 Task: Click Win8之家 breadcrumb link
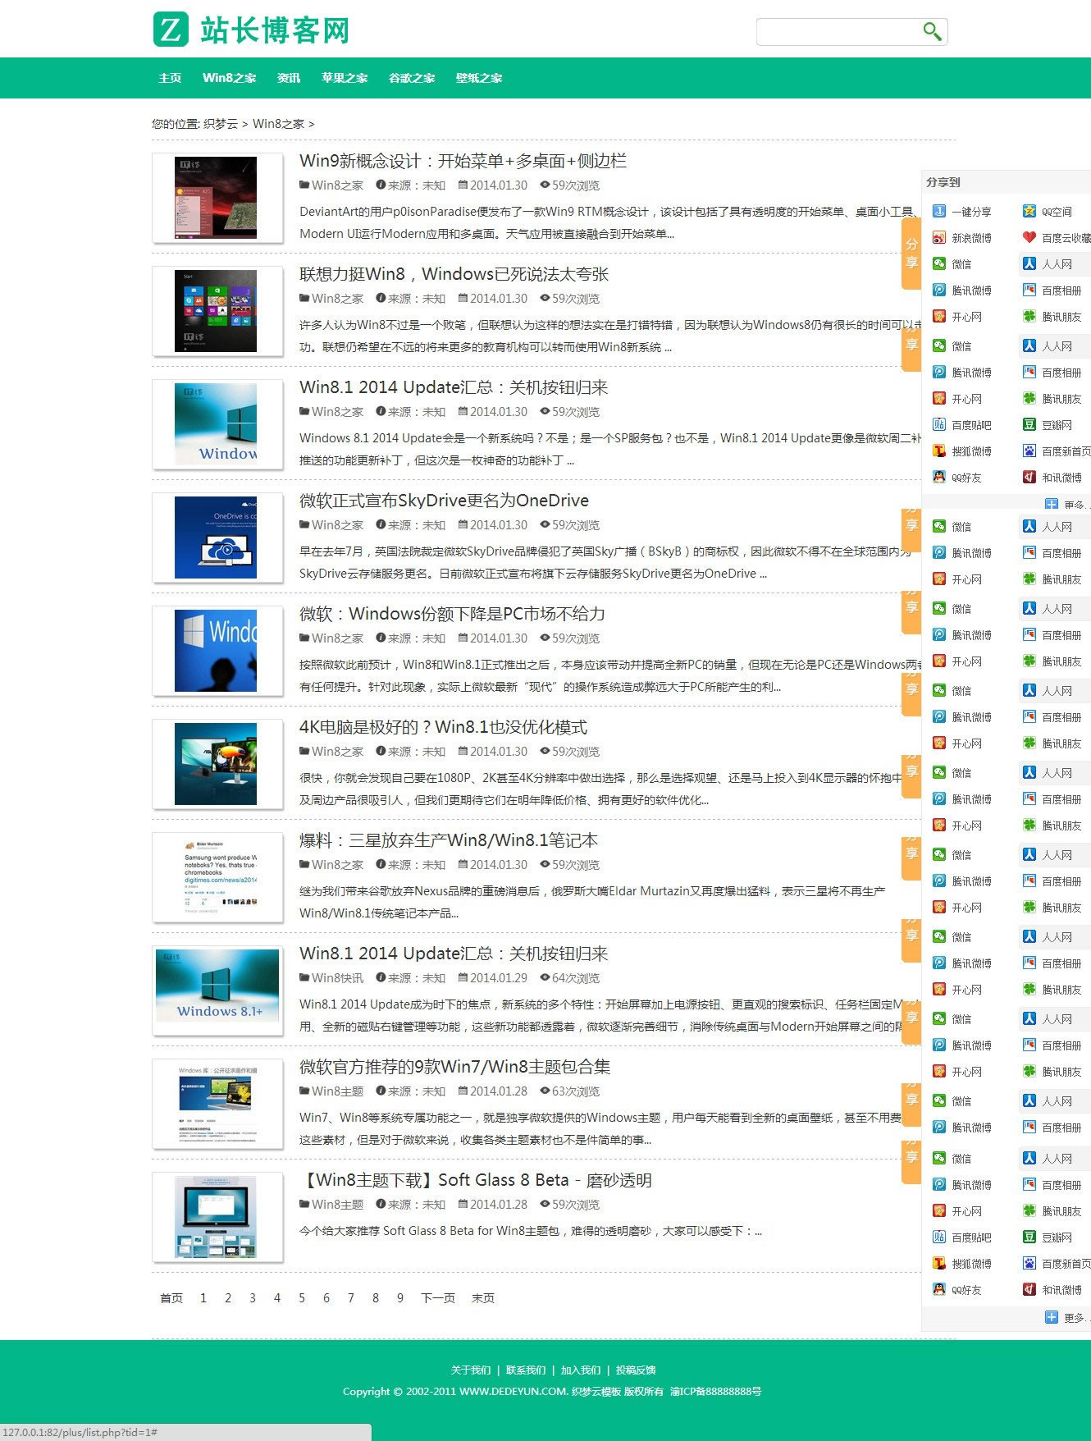(x=278, y=124)
